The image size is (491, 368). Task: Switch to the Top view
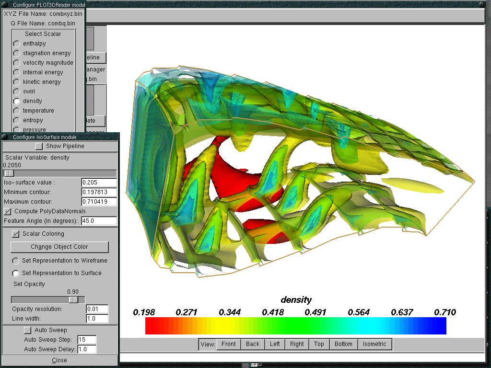(x=319, y=344)
